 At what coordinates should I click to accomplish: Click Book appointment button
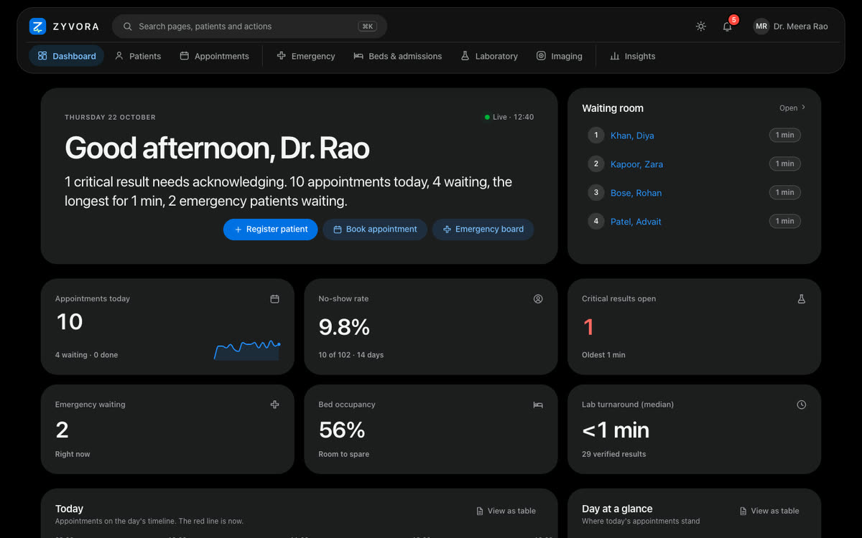(375, 230)
